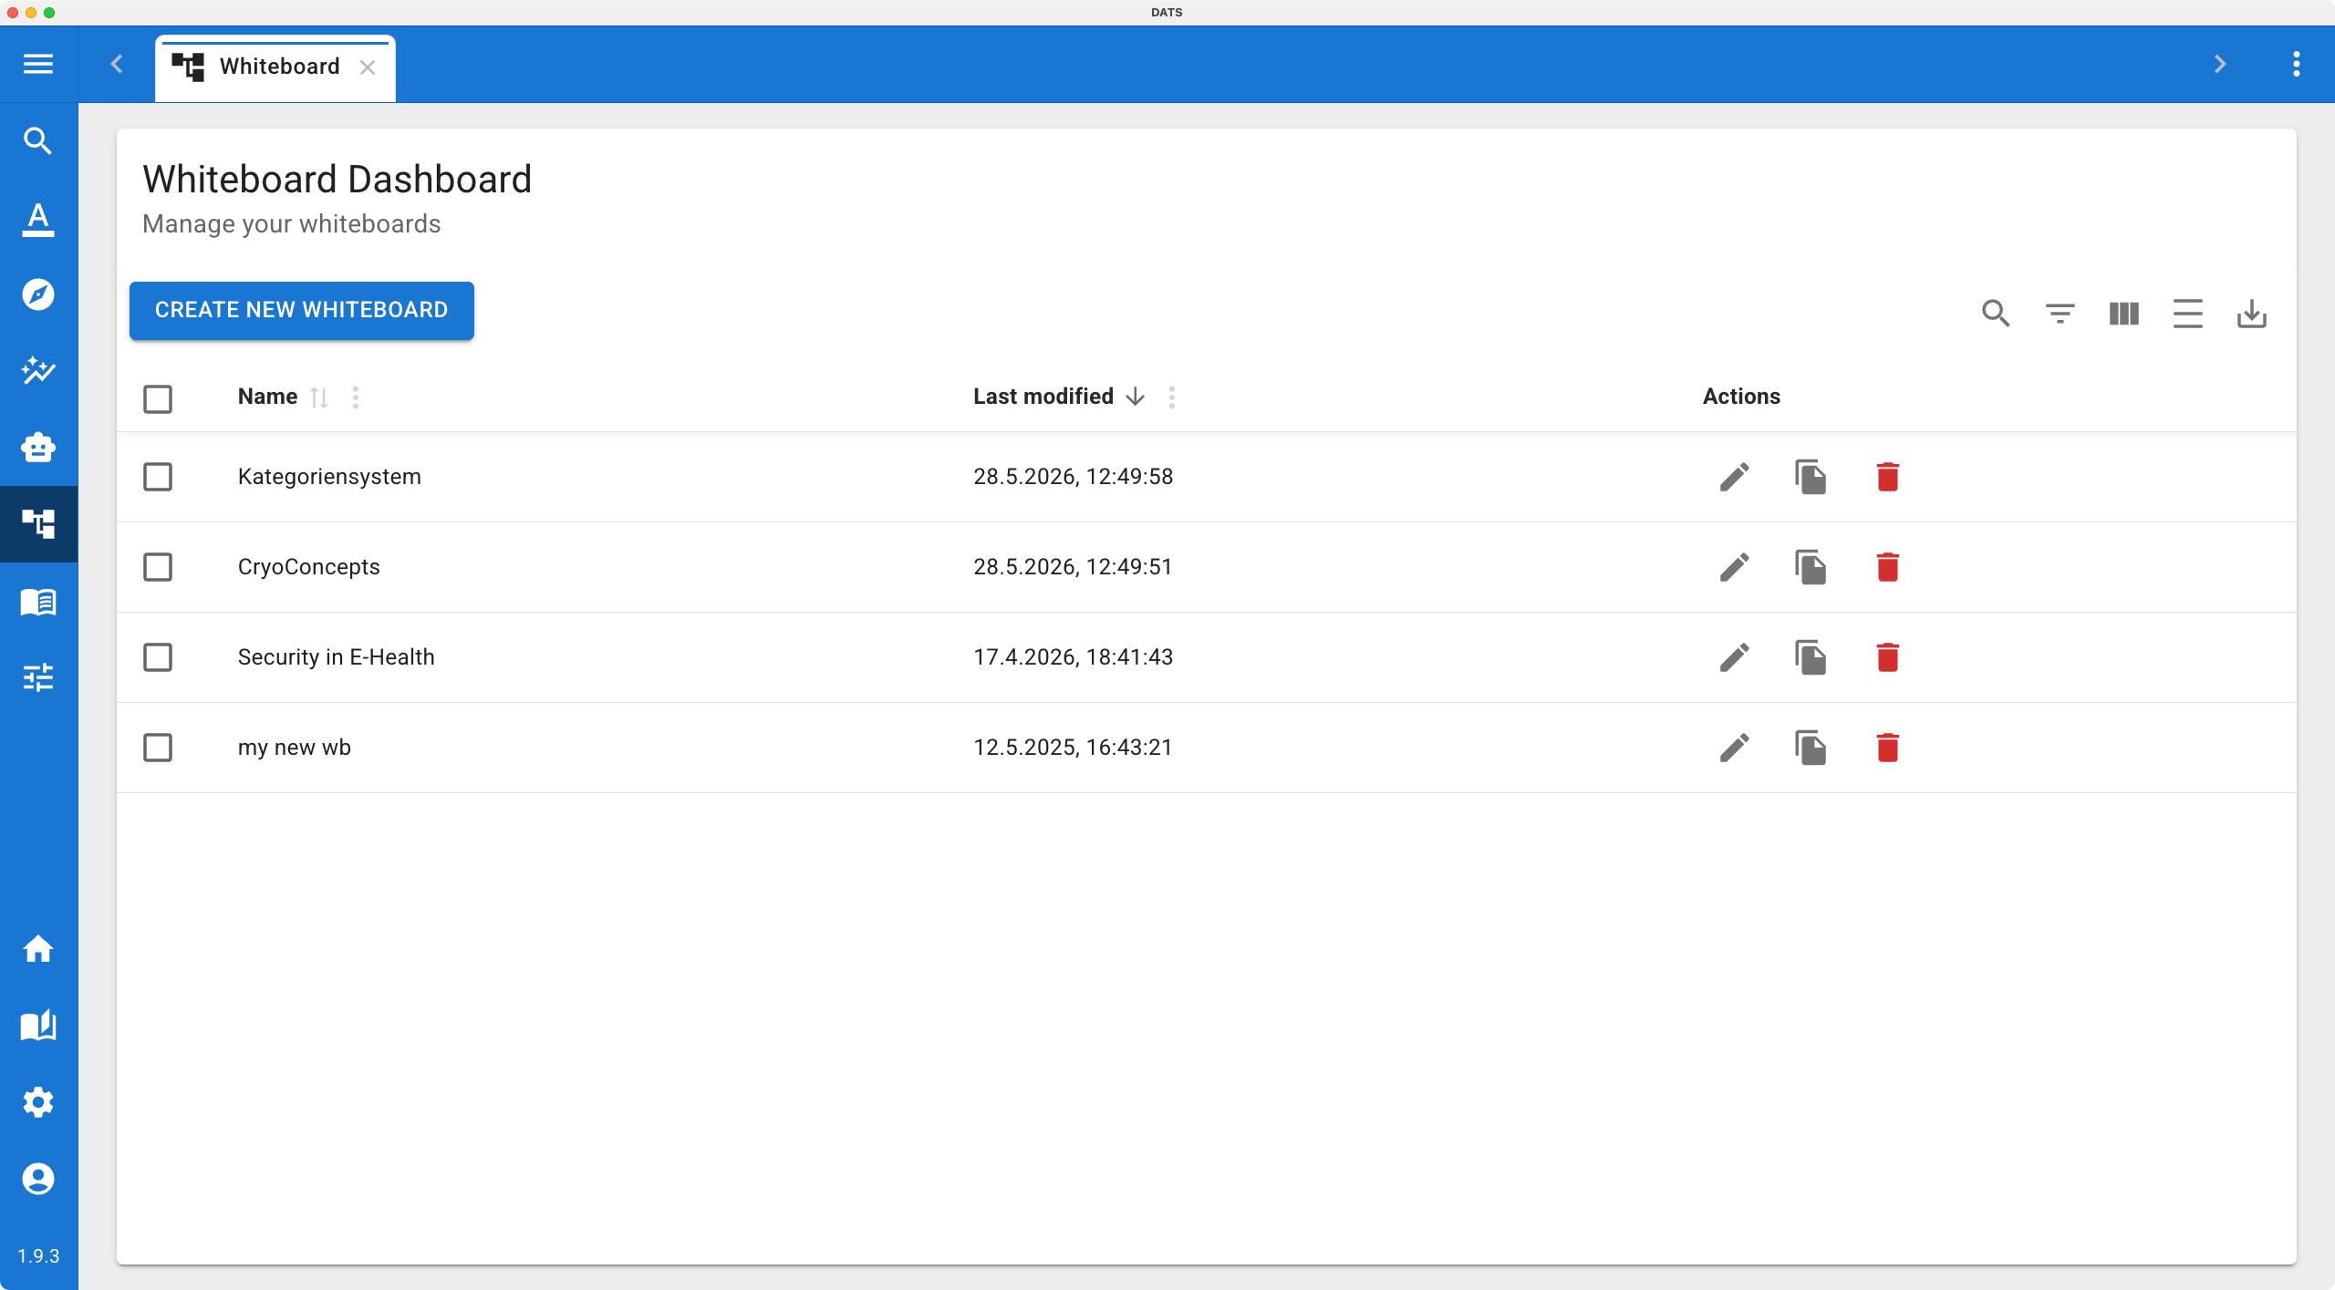Click the CryoConcepts name cell

(308, 567)
